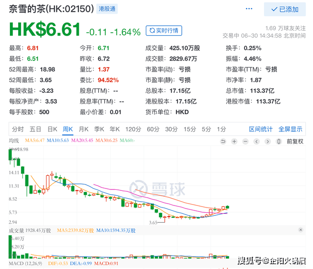Click the 换手 value 0.25%
Screen dimensions: 313x269
[x=252, y=48]
